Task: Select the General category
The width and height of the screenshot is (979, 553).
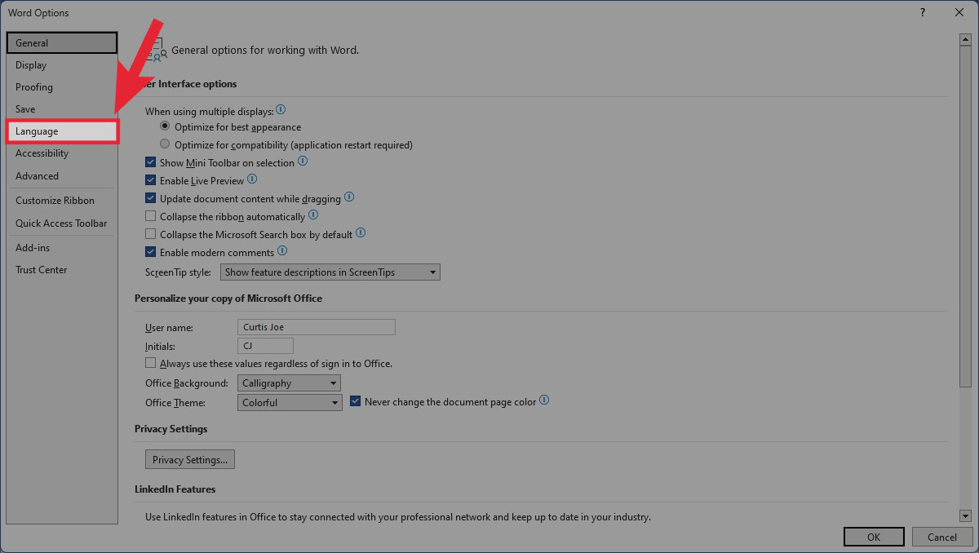Action: coord(62,42)
